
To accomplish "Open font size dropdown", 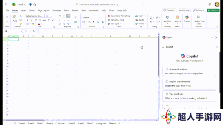I will (x=51, y=16).
